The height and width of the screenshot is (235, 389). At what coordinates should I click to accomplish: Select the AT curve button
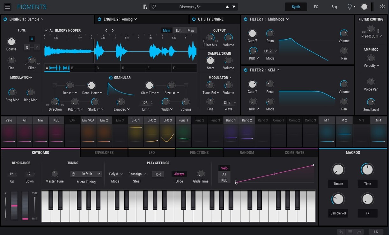pos(224,174)
